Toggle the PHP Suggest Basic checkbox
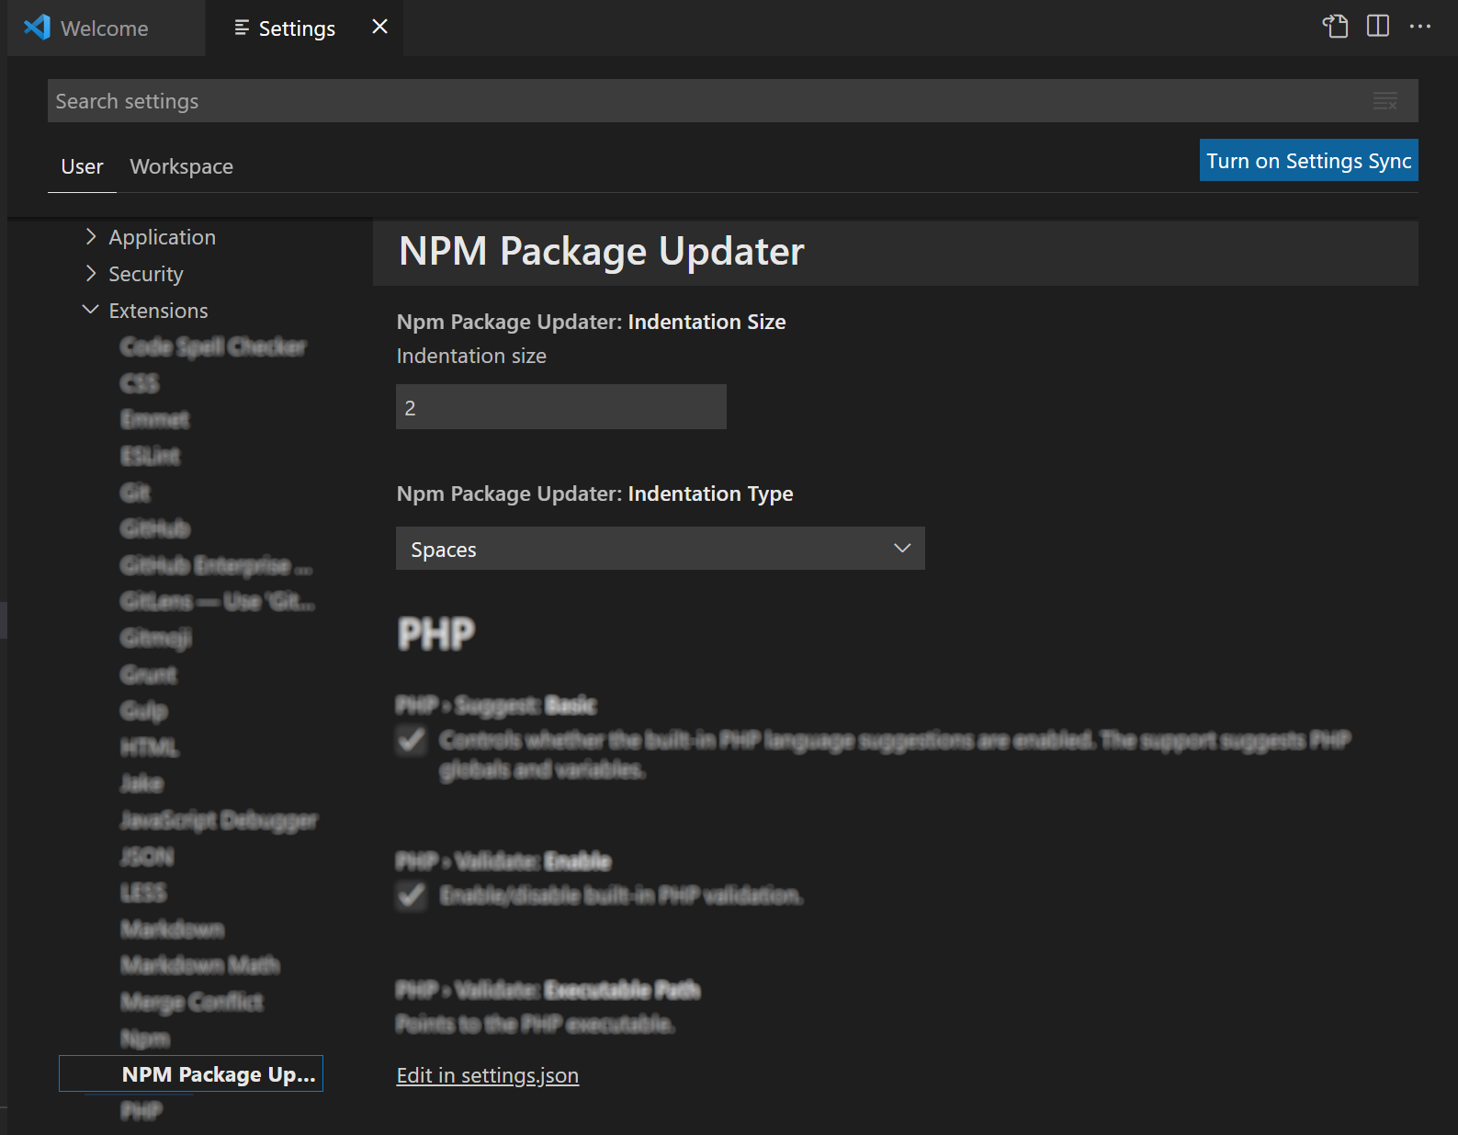The image size is (1458, 1135). click(x=412, y=740)
